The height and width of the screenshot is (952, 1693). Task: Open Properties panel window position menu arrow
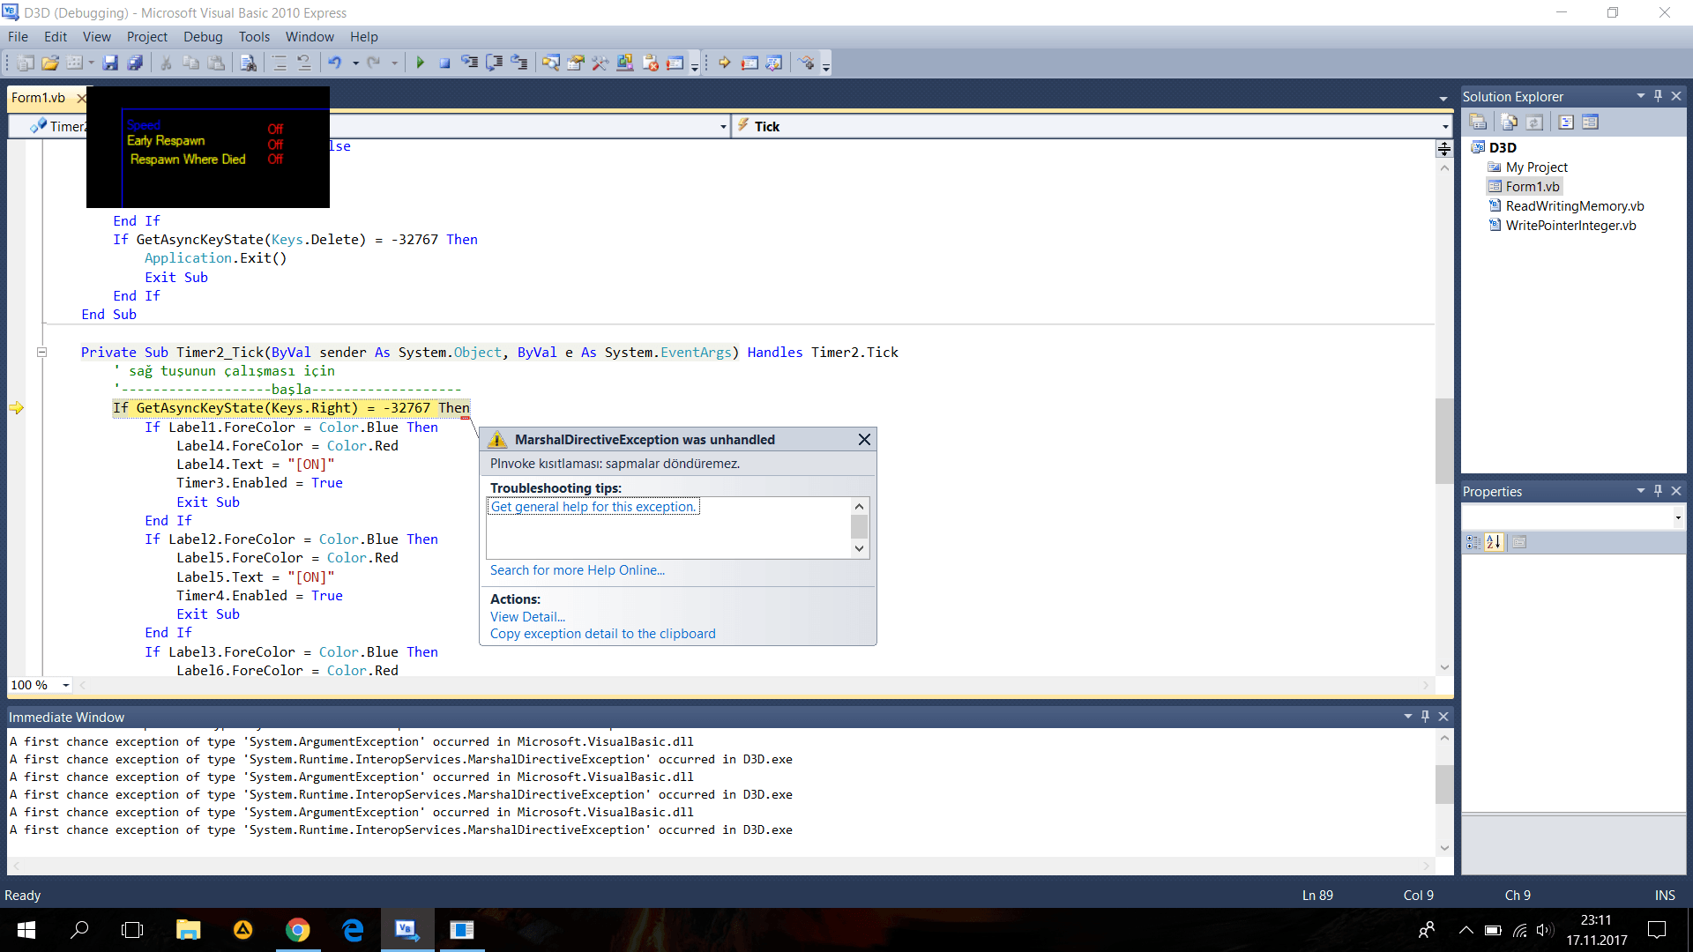pos(1640,491)
